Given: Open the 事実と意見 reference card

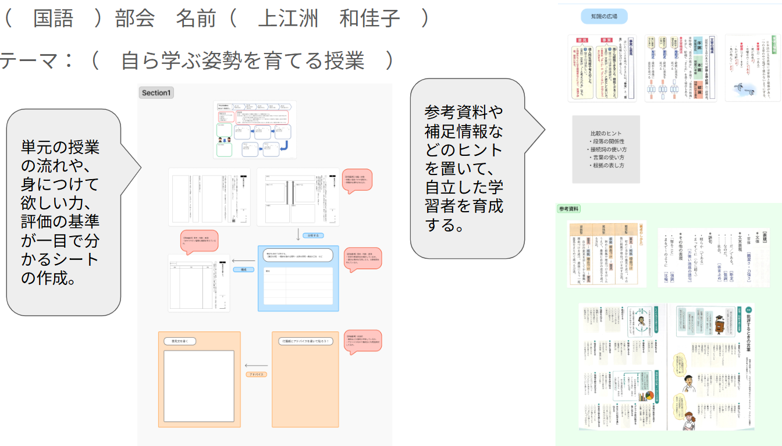Looking at the screenshot, I should tap(602, 68).
